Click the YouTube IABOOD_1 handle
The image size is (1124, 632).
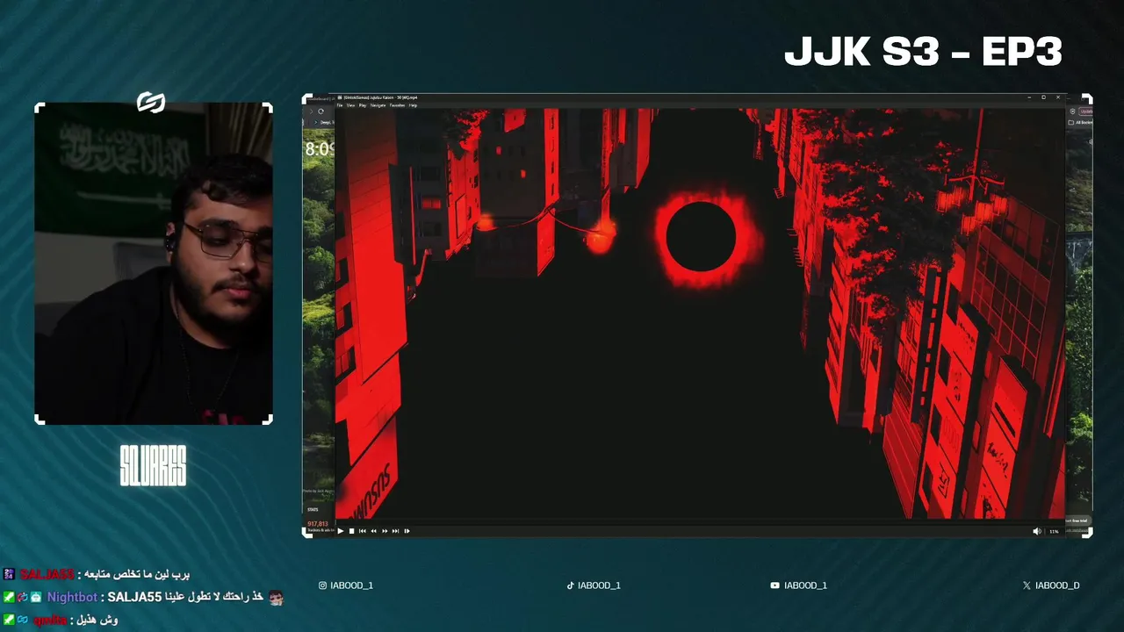click(798, 585)
